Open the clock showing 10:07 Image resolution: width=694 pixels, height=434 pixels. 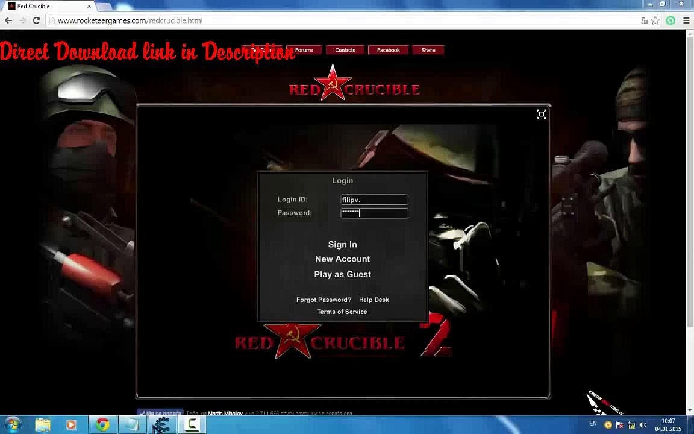point(668,425)
